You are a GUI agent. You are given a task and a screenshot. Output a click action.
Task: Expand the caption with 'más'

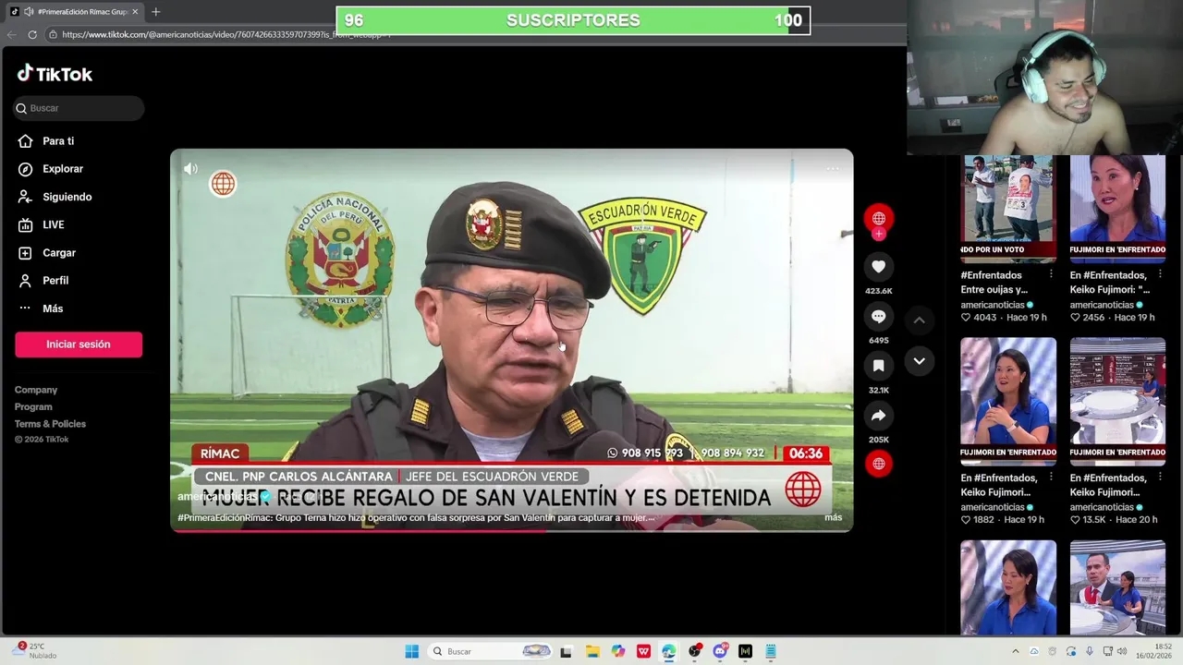[833, 517]
